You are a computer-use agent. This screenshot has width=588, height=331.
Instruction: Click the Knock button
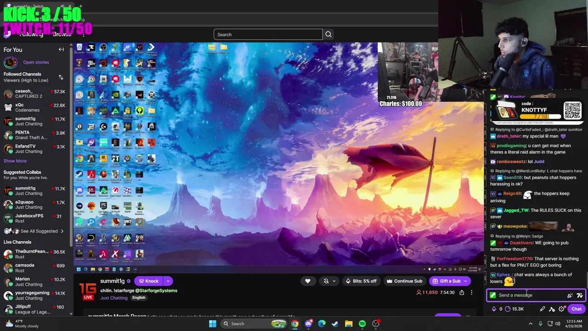tap(148, 281)
